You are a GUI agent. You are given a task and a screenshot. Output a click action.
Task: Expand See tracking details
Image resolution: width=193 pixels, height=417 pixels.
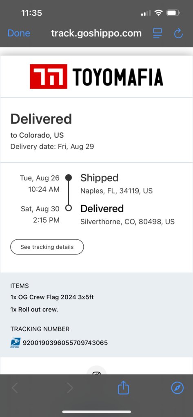coord(47,247)
